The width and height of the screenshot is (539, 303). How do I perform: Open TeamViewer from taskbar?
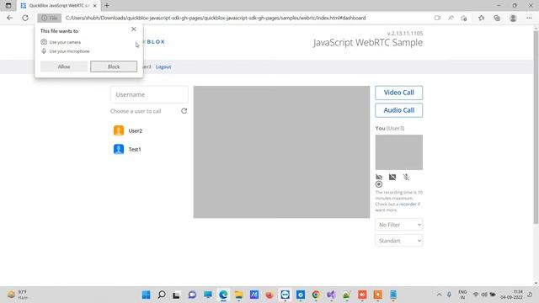coord(285,295)
